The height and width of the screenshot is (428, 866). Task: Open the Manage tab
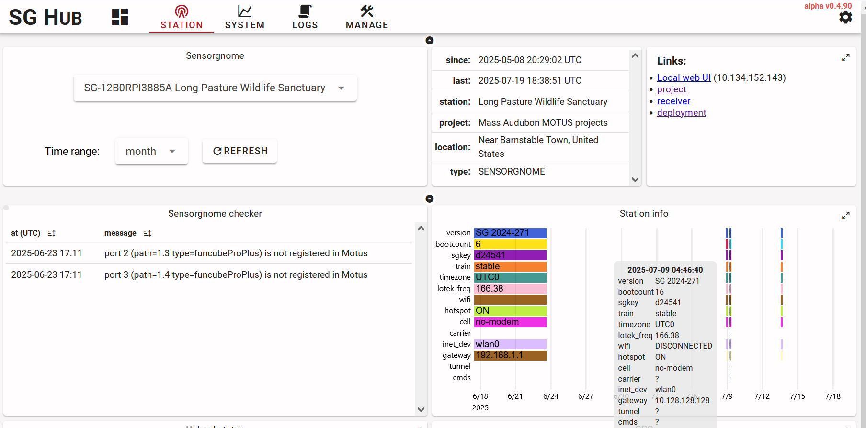pyautogui.click(x=367, y=18)
